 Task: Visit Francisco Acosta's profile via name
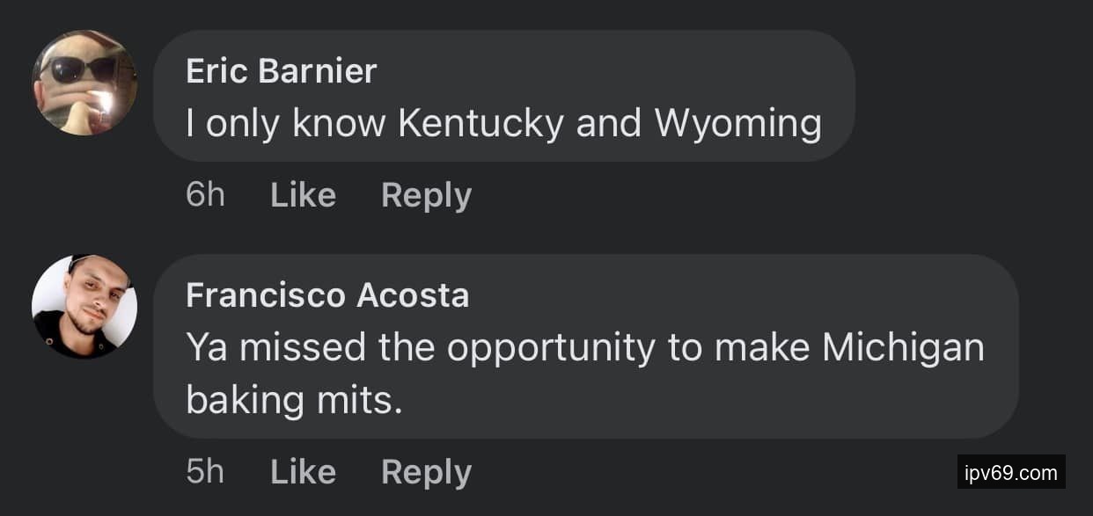[x=327, y=295]
